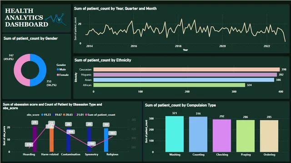The image size is (291, 163).
Task: Click the 2016 label on the year axis
Action: click(134, 46)
